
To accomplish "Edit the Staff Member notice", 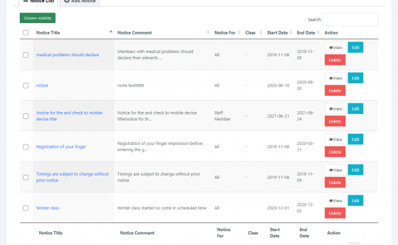I will point(356,109).
